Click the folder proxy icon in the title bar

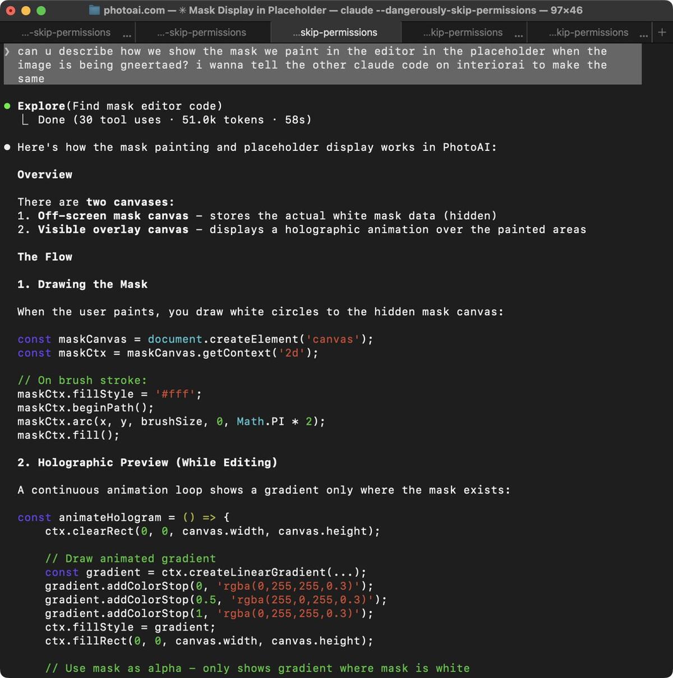pos(94,10)
